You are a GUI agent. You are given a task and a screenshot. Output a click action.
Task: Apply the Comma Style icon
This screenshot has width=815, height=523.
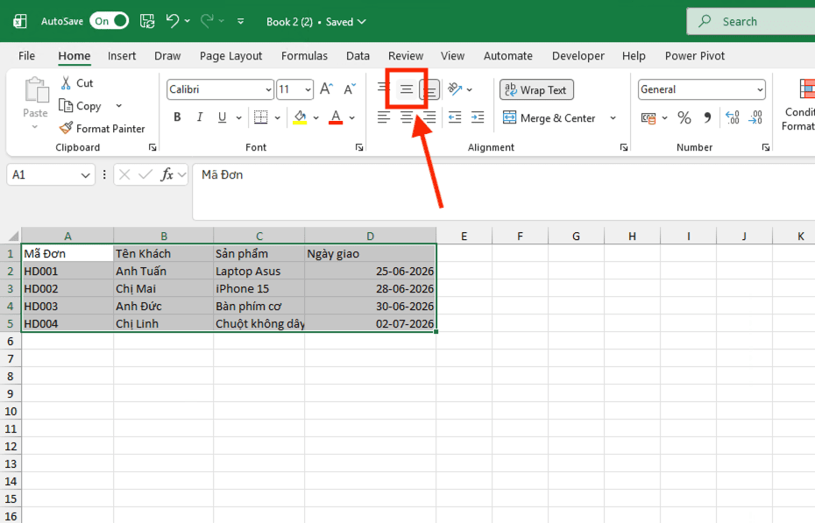[x=707, y=118]
